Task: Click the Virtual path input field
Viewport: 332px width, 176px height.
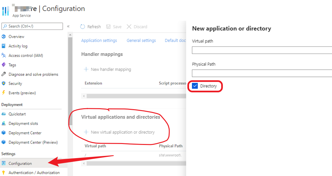Action: pyautogui.click(x=261, y=50)
